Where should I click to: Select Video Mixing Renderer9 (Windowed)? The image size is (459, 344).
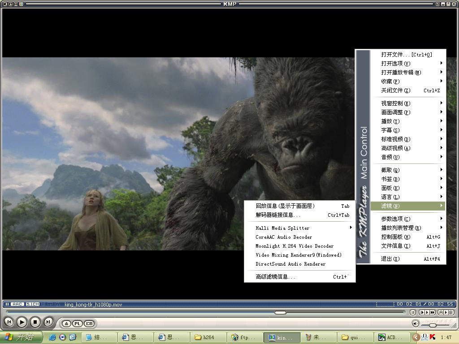point(300,255)
